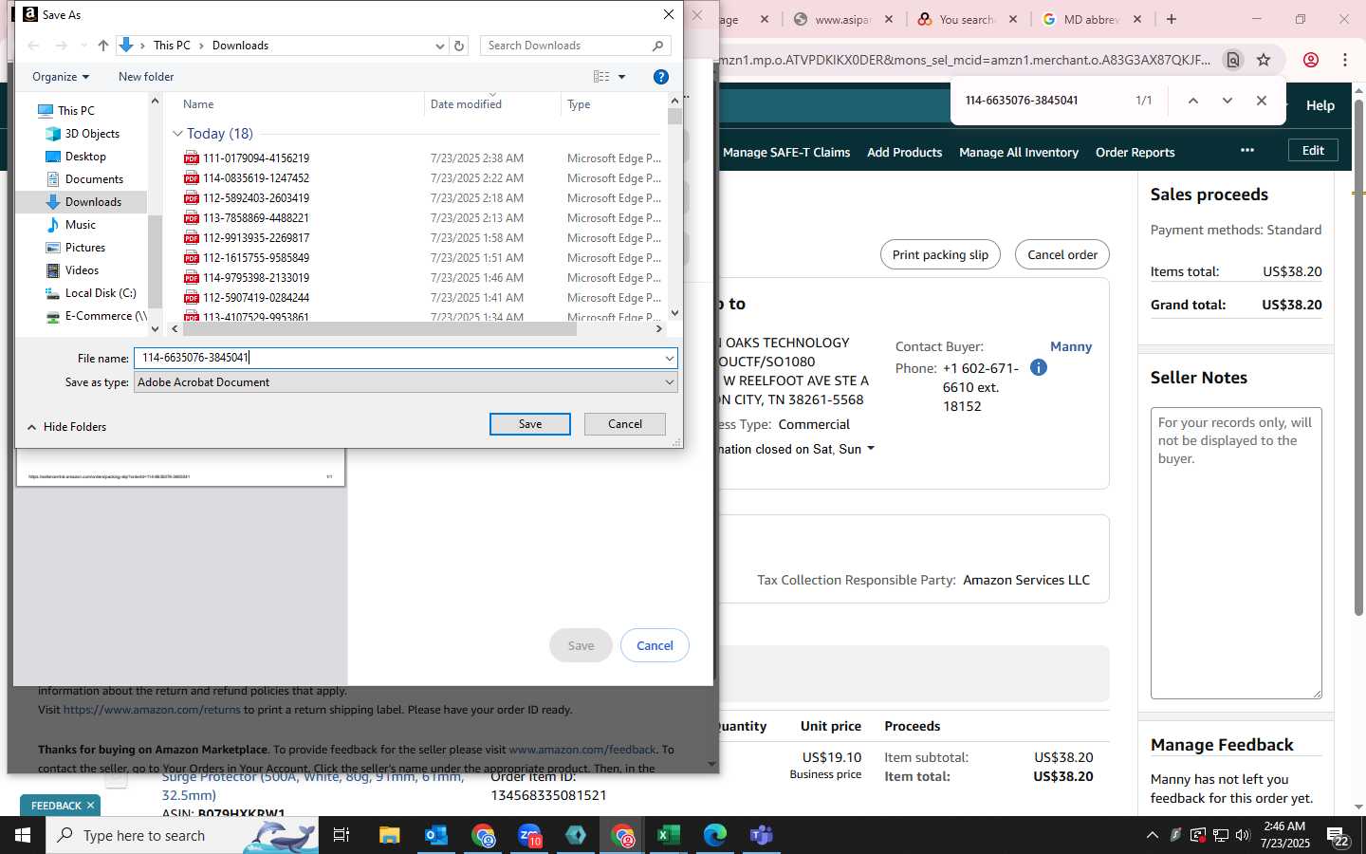Open Add Products menu item

(x=904, y=152)
